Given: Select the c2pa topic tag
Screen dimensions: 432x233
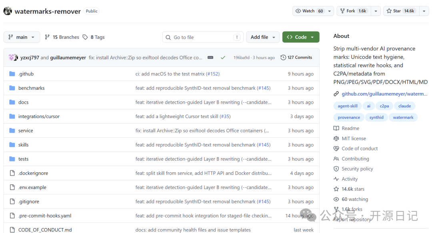Looking at the screenshot, I should tap(384, 106).
